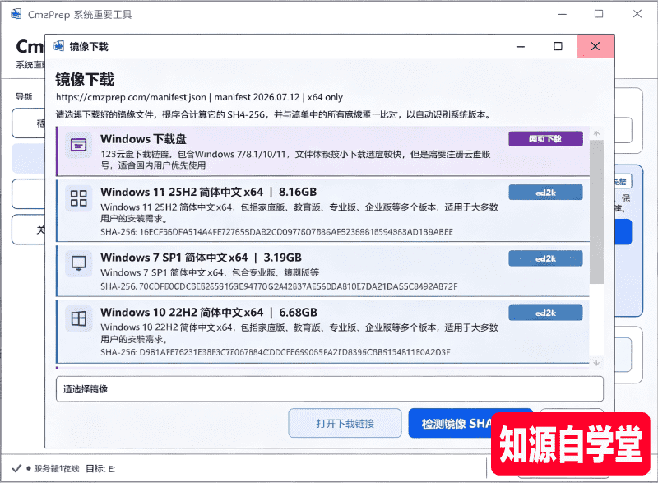This screenshot has width=658, height=483.
Task: Click the image list scrollbar thumb
Action: [x=596, y=212]
